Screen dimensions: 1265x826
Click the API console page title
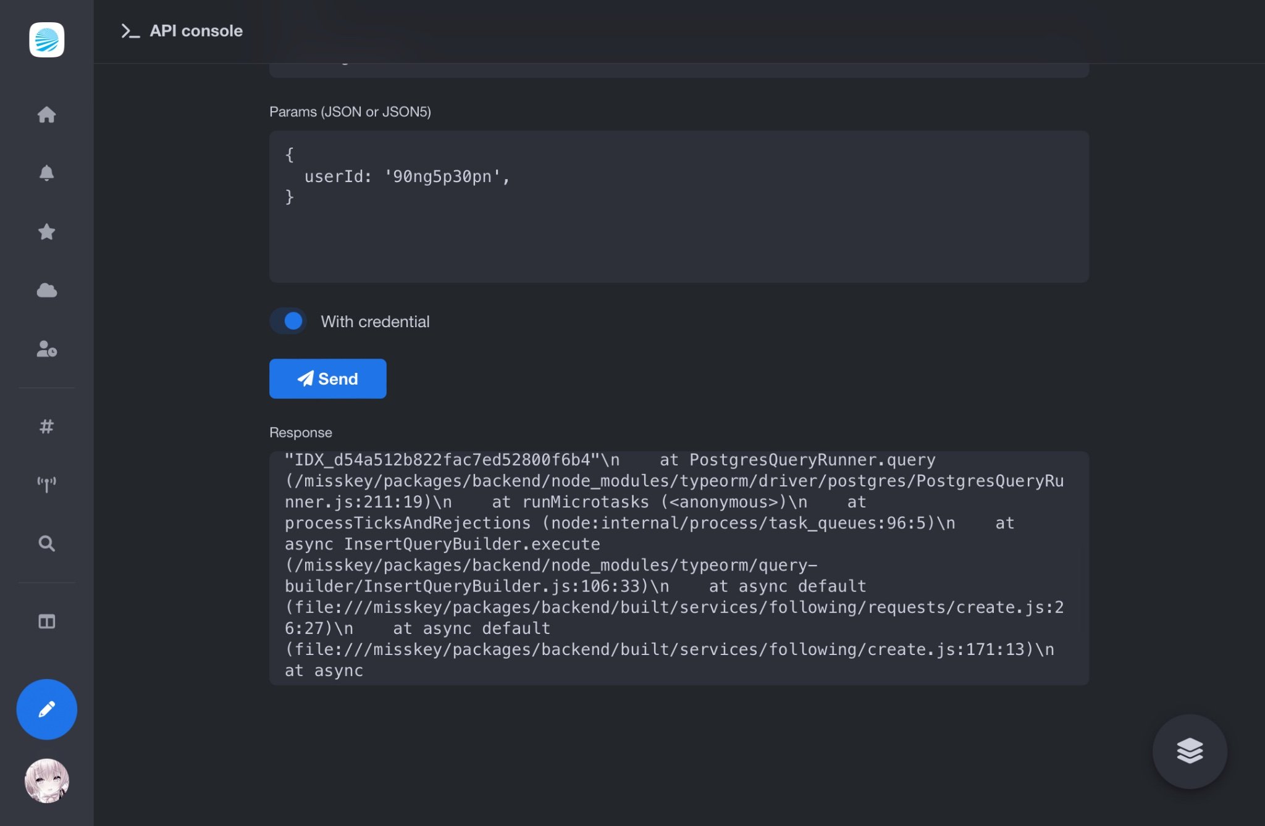(196, 31)
